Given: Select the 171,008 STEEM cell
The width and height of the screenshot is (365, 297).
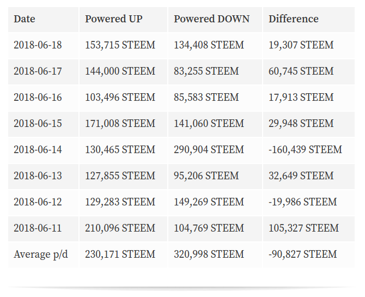Looking at the screenshot, I should (x=123, y=124).
